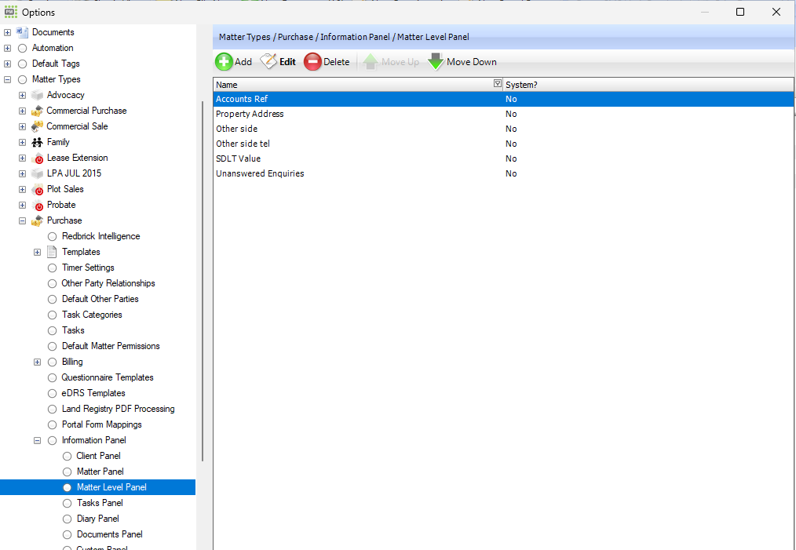Click the green Move Down arrow icon

click(x=436, y=62)
